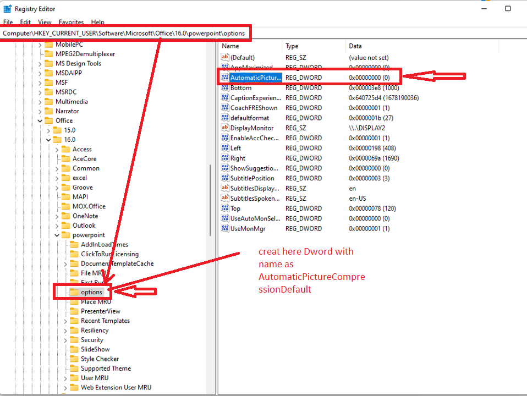Expand the 15.0 tree node
Screen dimensions: 527x396
pyautogui.click(x=48, y=130)
